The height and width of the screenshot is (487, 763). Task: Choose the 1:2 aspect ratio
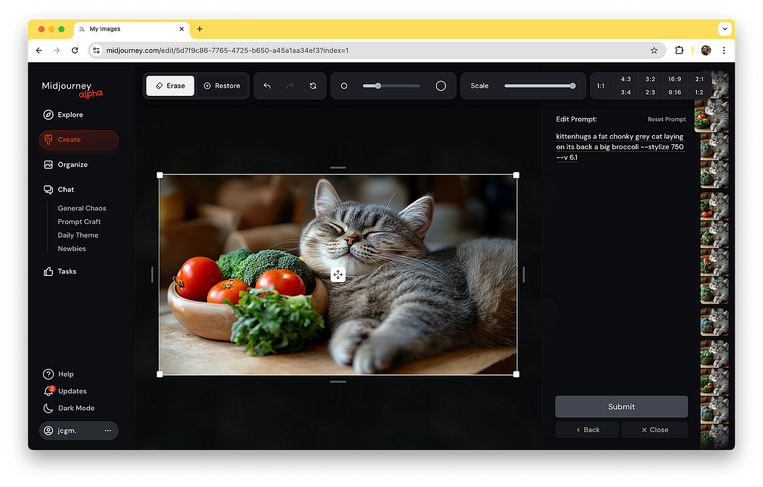[x=699, y=92]
